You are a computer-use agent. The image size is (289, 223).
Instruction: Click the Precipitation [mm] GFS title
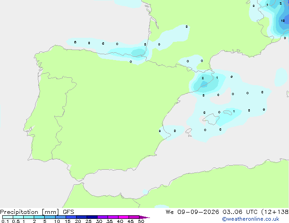tap(37, 212)
